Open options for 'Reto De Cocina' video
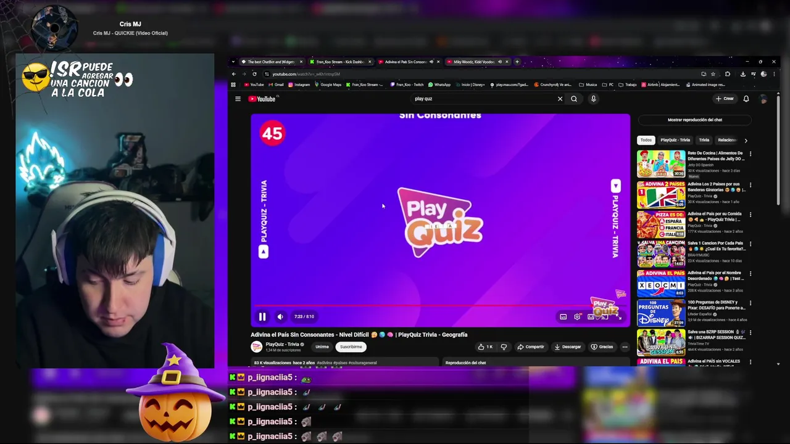Screen dimensions: 790x444 pyautogui.click(x=750, y=154)
